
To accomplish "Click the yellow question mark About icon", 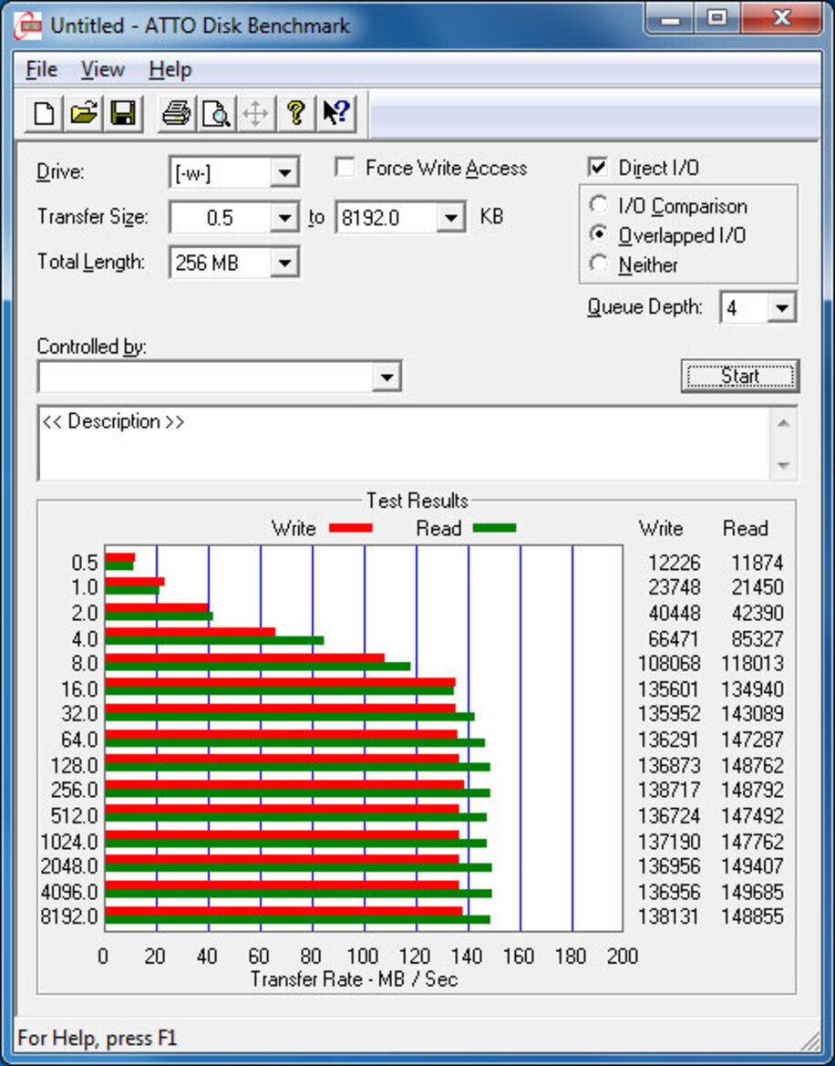I will (295, 113).
